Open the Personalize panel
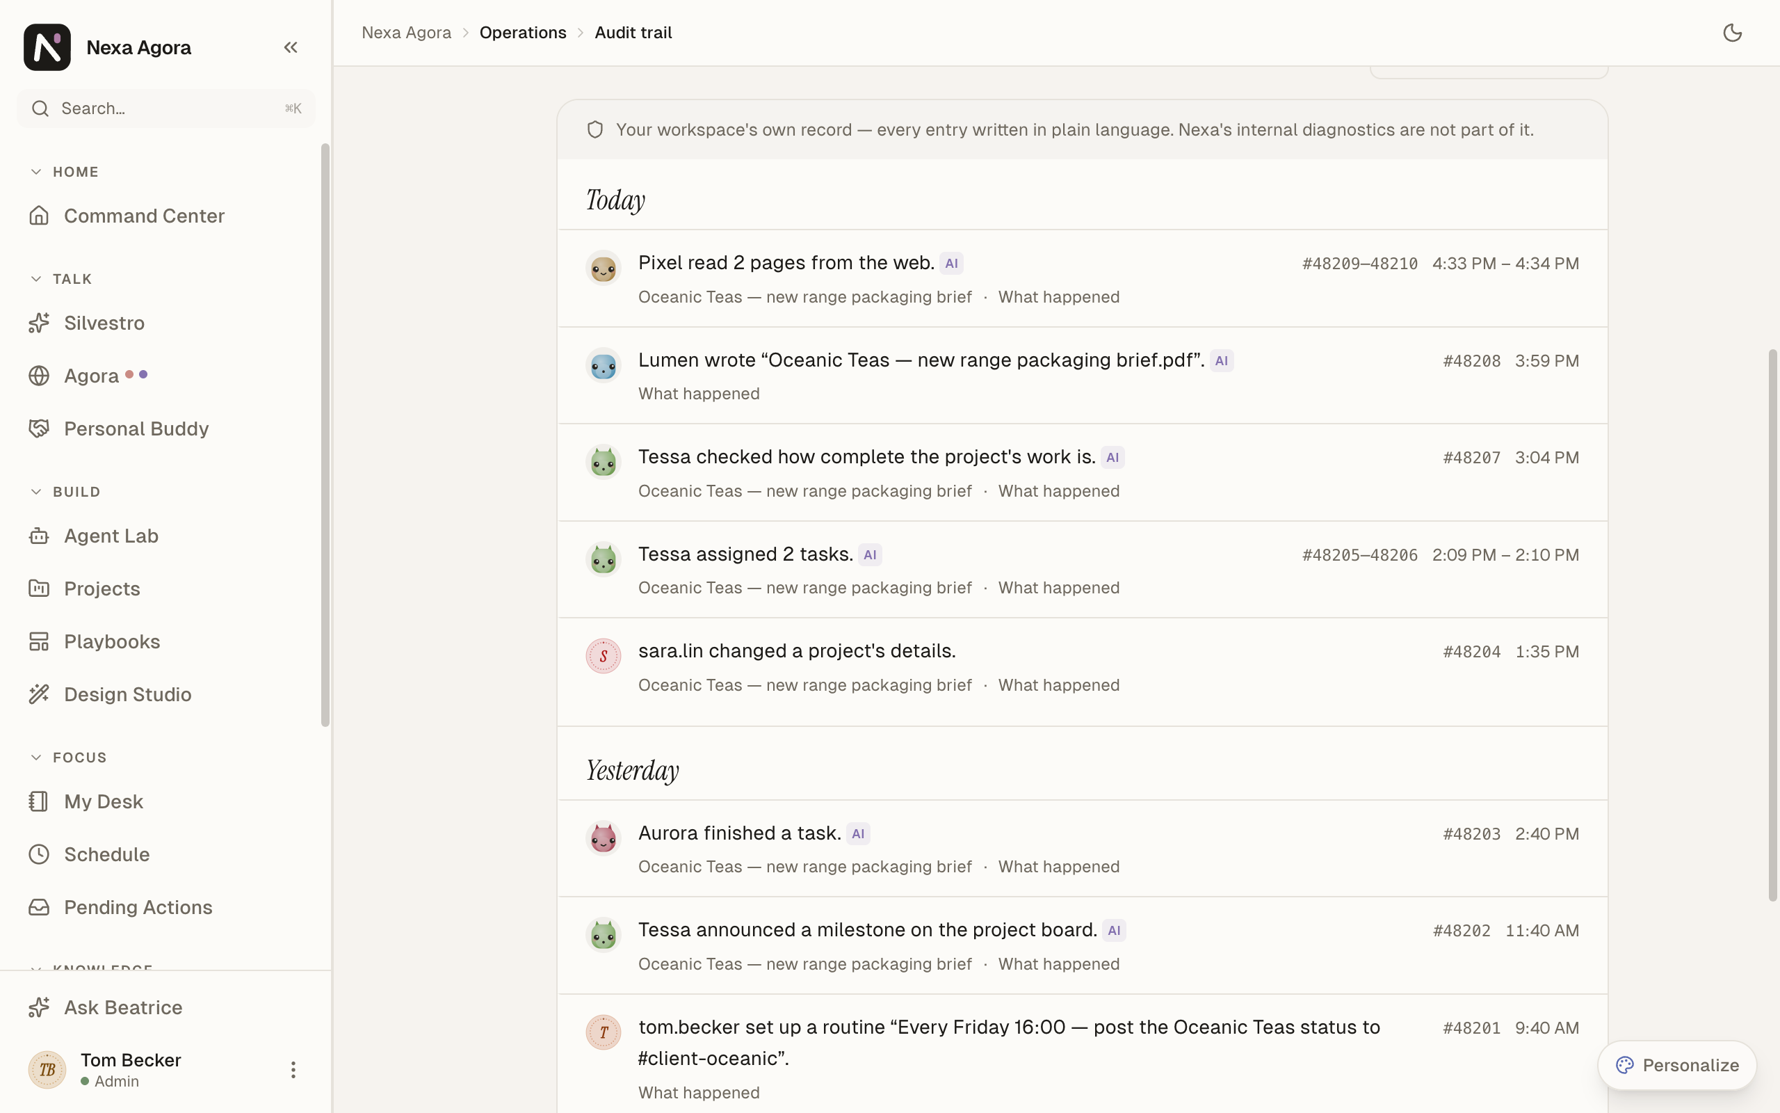 1677,1065
